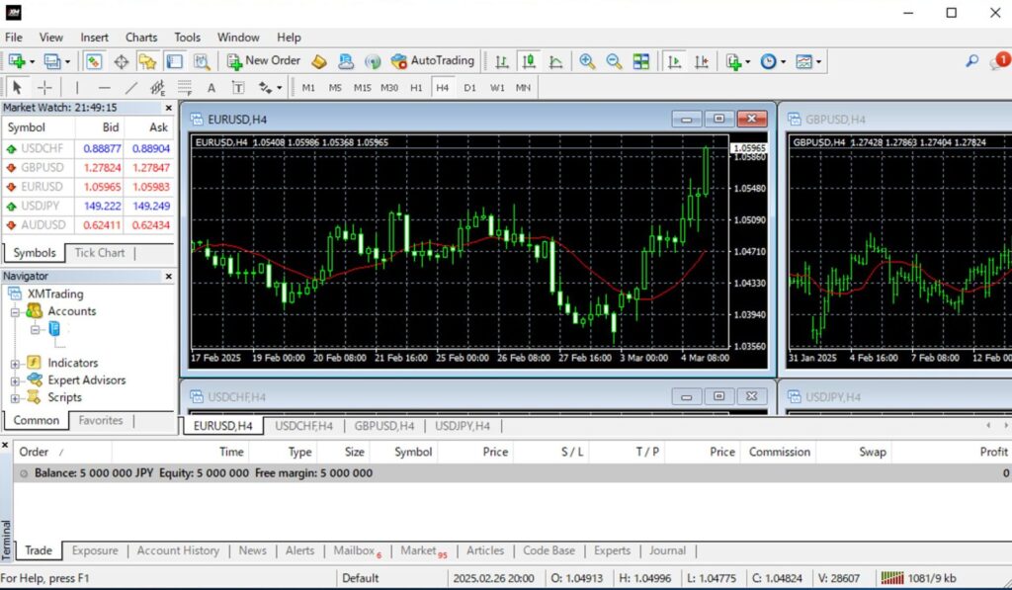Open Profiles dropdown arrow

point(67,62)
